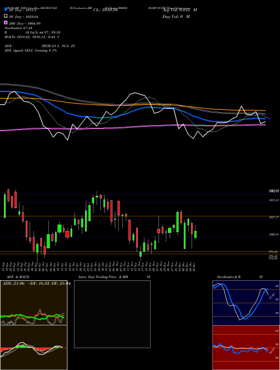
Task: Click the 'ADX & MACD' panel title
Action: point(18,277)
